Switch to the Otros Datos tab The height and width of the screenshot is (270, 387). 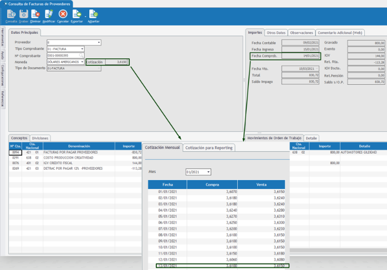tap(276, 33)
